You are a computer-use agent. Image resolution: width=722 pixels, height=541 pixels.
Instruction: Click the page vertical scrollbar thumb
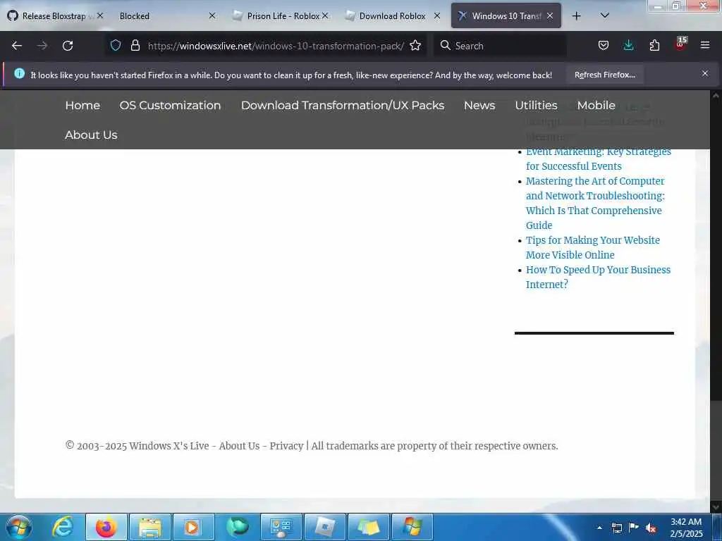coord(716,449)
